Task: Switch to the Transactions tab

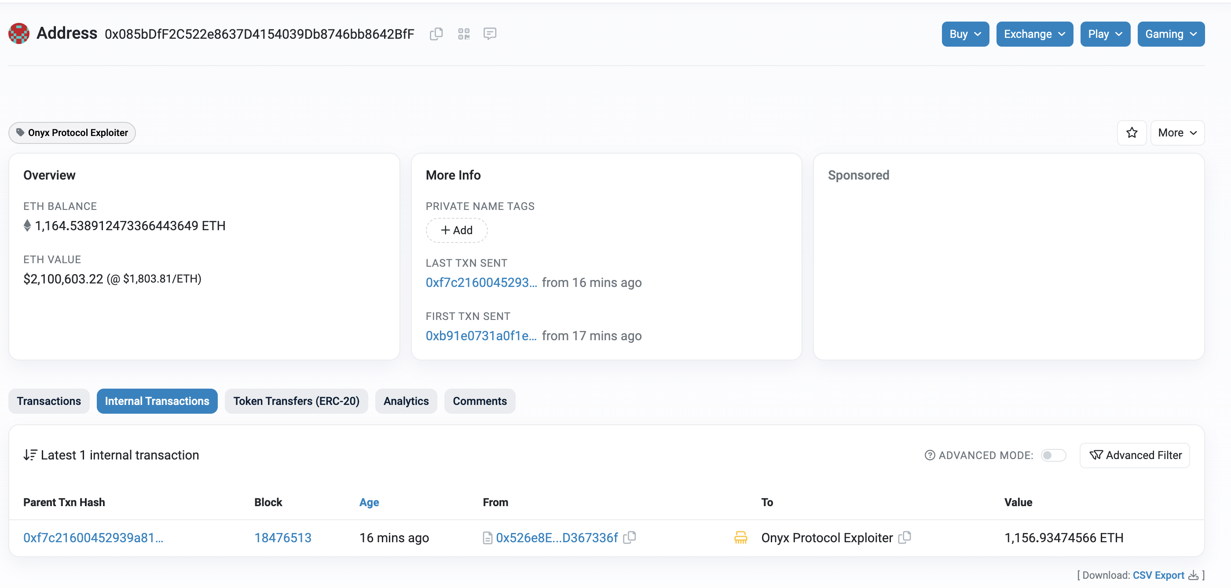Action: pyautogui.click(x=49, y=401)
